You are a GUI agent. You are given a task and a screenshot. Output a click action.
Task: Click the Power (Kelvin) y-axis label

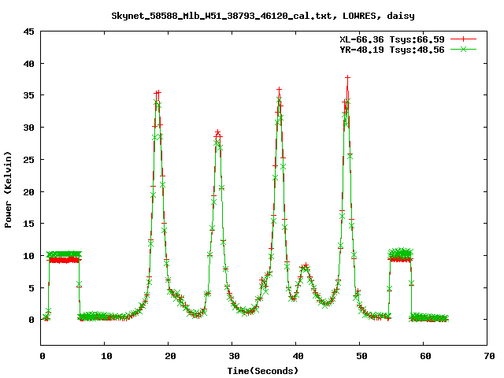pyautogui.click(x=8, y=190)
